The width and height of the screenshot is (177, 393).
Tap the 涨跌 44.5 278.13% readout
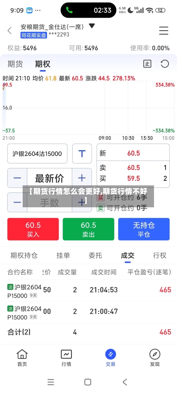[110, 78]
